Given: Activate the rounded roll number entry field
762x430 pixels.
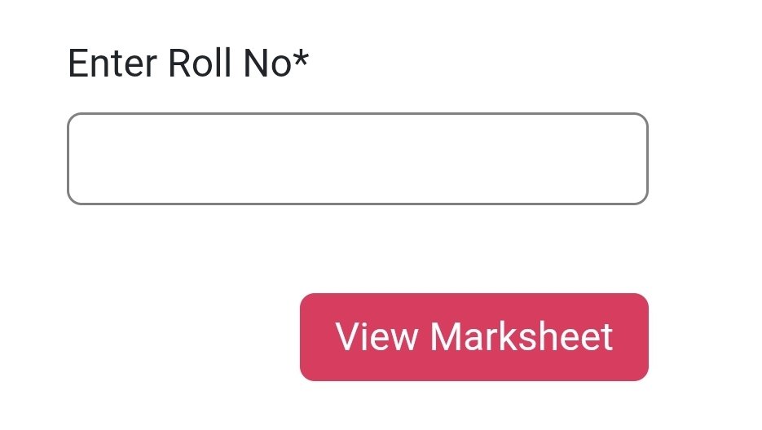Looking at the screenshot, I should (357, 159).
